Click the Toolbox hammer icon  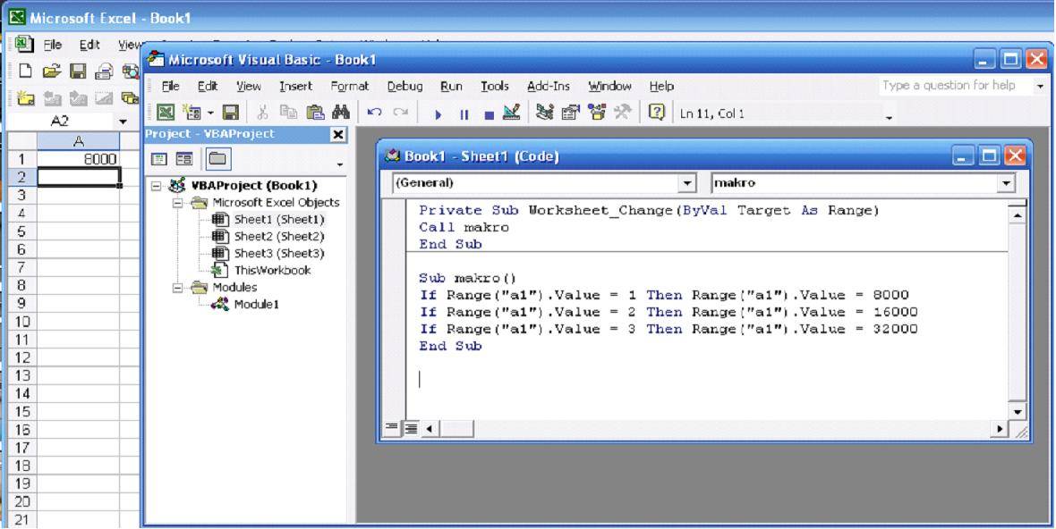coord(622,113)
